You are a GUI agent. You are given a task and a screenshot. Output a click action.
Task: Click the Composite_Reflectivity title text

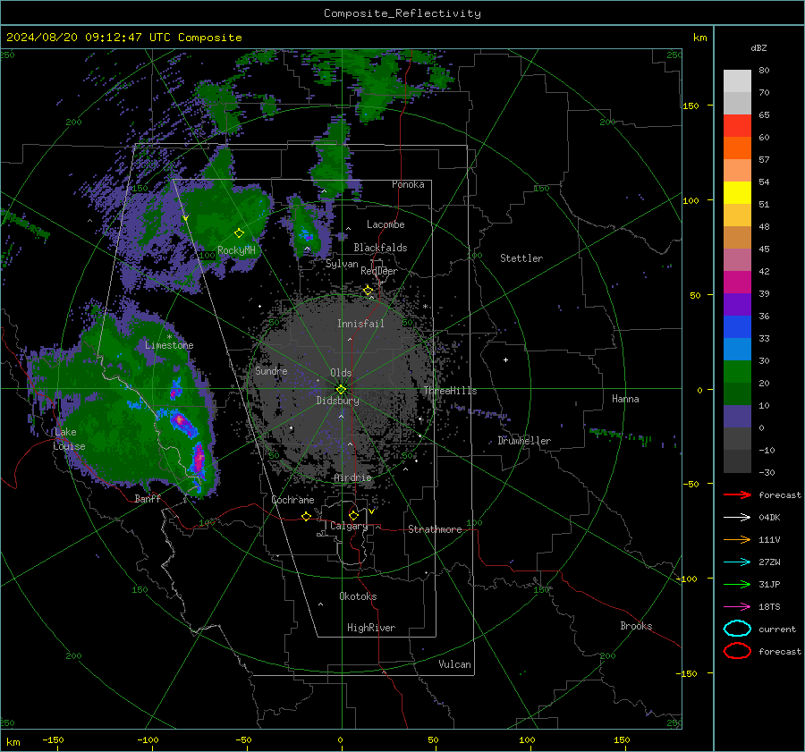402,13
